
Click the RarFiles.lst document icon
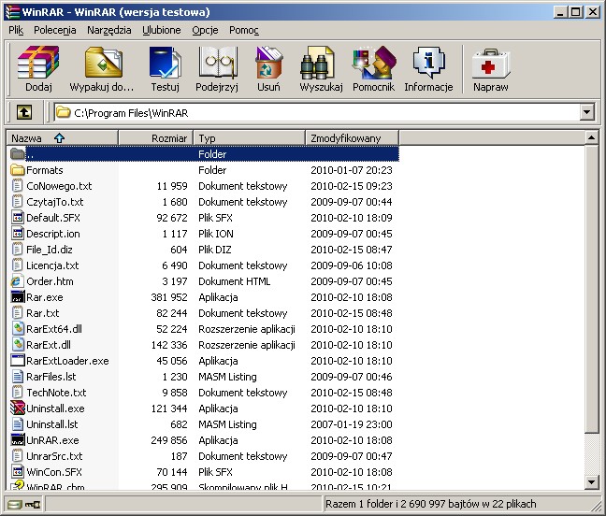click(18, 376)
